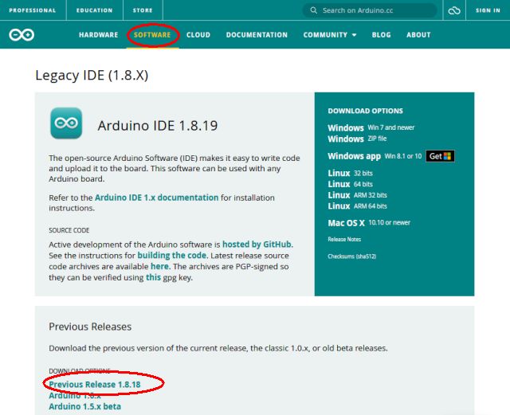Open the Software menu item
This screenshot has height=415, width=510.
point(152,35)
